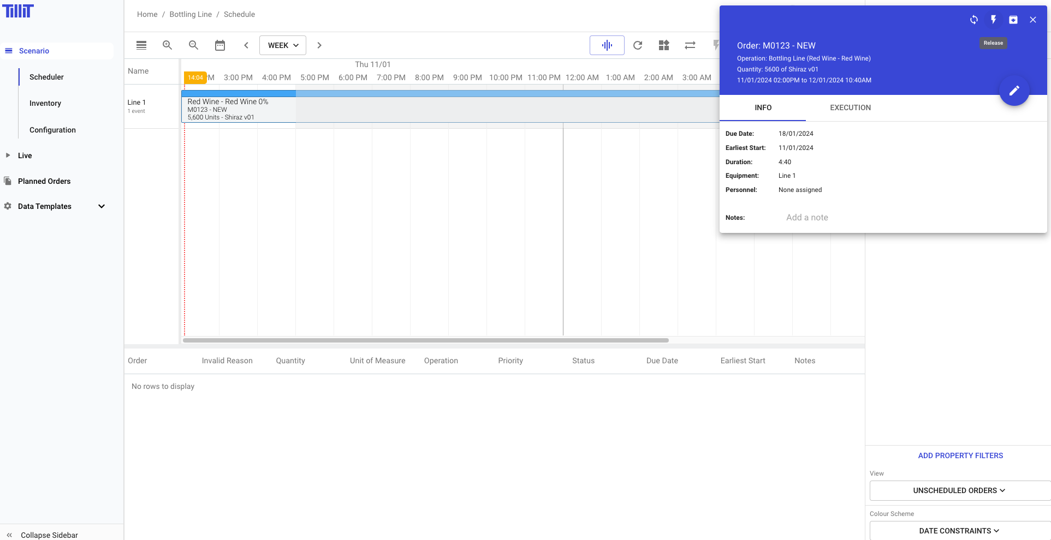The height and width of the screenshot is (540, 1051).
Task: Zoom in on the schedule timeline
Action: (167, 45)
